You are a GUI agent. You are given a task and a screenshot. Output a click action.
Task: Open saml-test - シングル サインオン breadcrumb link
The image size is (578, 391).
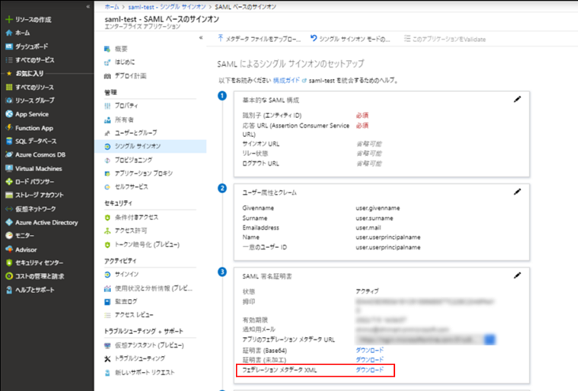coord(167,6)
